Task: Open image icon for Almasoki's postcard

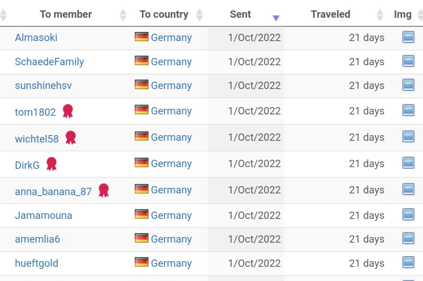Action: click(x=408, y=37)
